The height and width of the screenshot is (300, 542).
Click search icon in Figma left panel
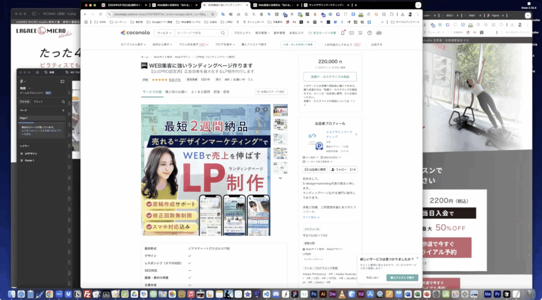64,102
